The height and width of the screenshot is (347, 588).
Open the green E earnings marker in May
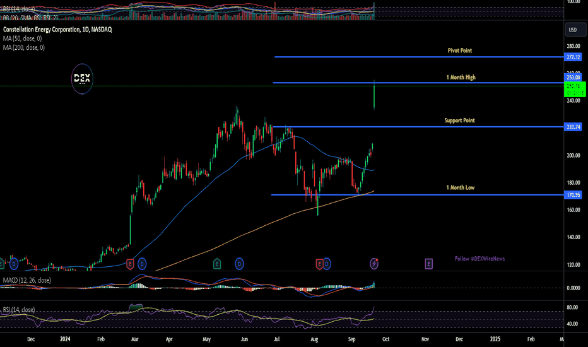tap(217, 264)
